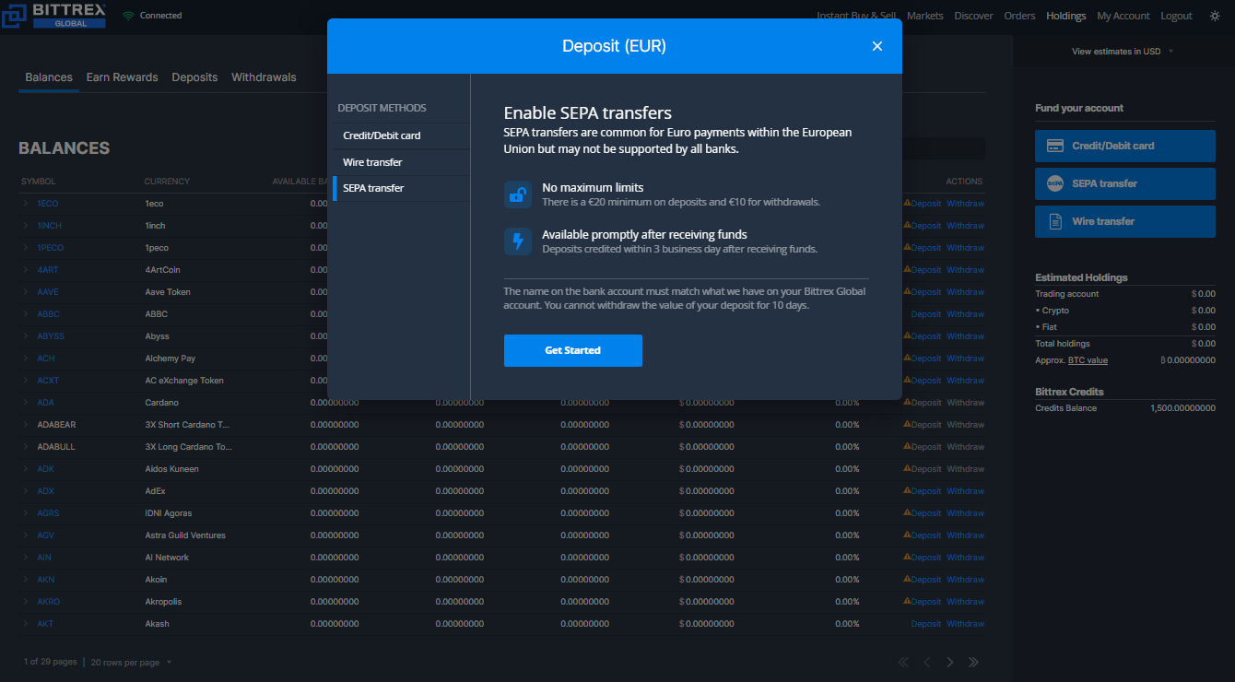Click the Credits Balance value 1,500.00000000
Screen dimensions: 1235x682
pyautogui.click(x=1182, y=408)
